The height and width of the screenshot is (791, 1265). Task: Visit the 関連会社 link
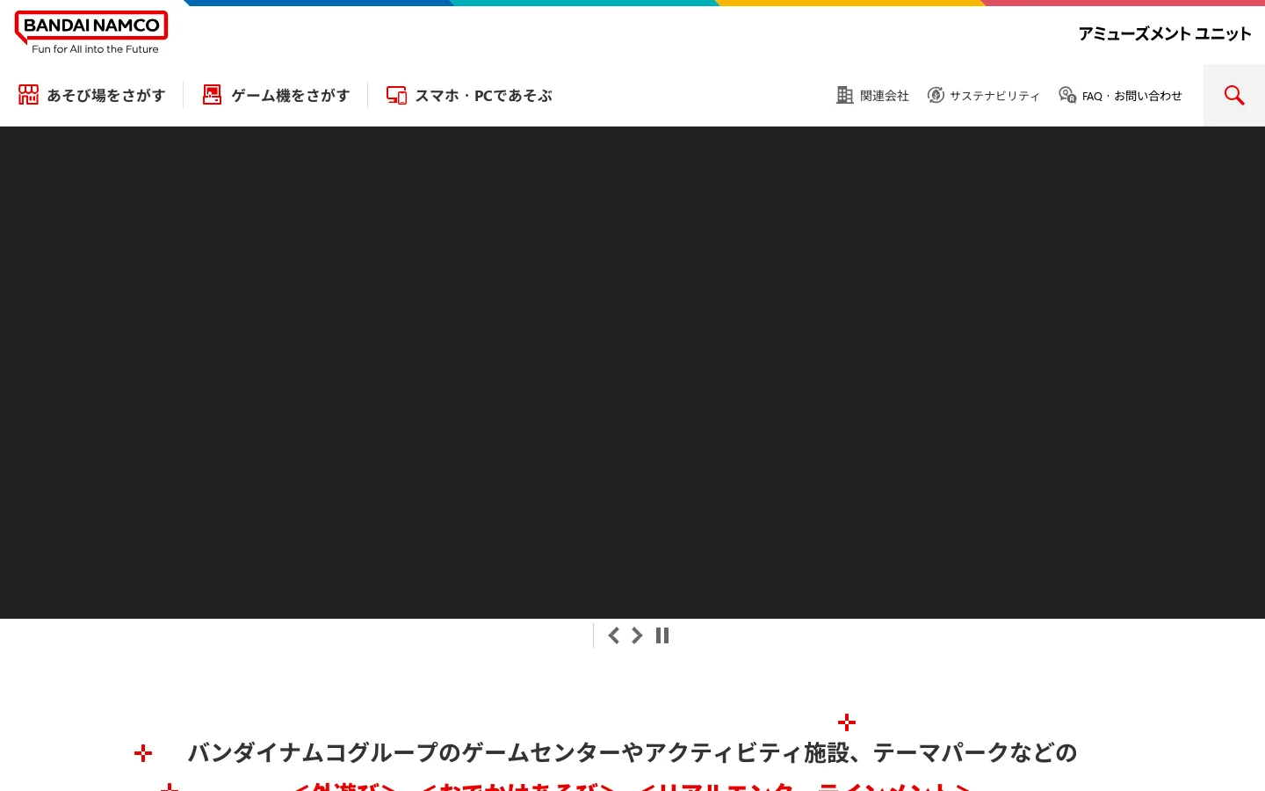(872, 95)
